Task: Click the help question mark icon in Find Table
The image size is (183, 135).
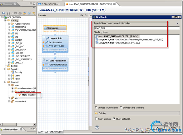Action: click(97, 127)
